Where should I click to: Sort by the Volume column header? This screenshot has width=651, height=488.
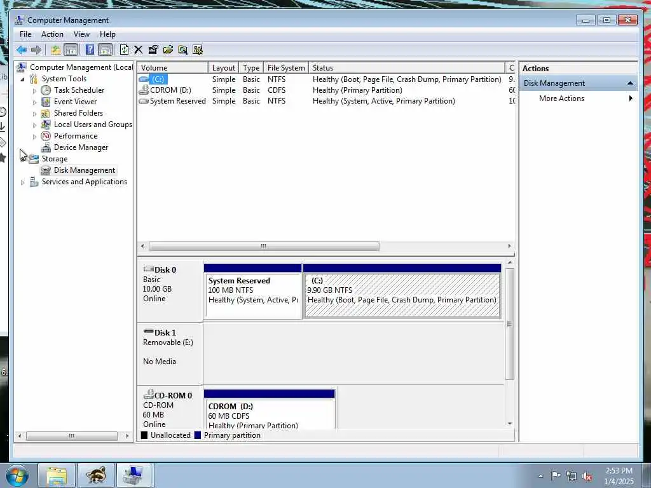[173, 67]
